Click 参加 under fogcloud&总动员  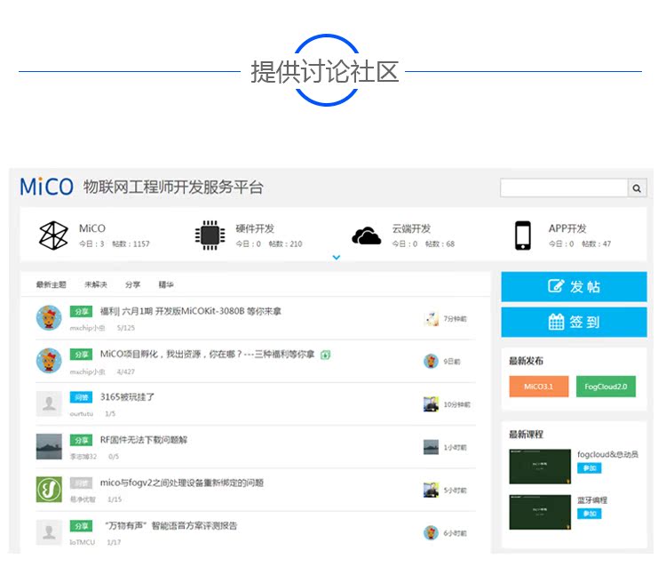[589, 468]
